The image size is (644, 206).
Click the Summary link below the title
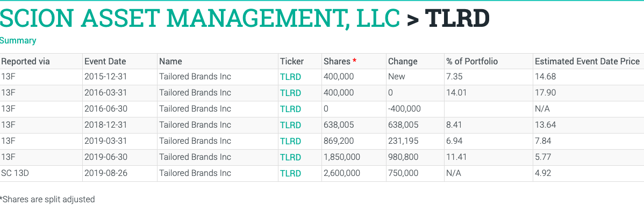coord(18,41)
